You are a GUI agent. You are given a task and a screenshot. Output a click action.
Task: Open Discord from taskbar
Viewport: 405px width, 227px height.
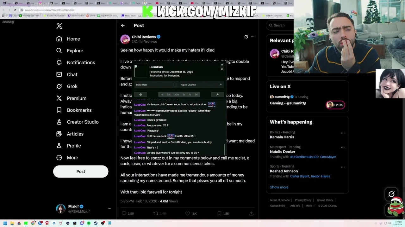pyautogui.click(x=82, y=223)
